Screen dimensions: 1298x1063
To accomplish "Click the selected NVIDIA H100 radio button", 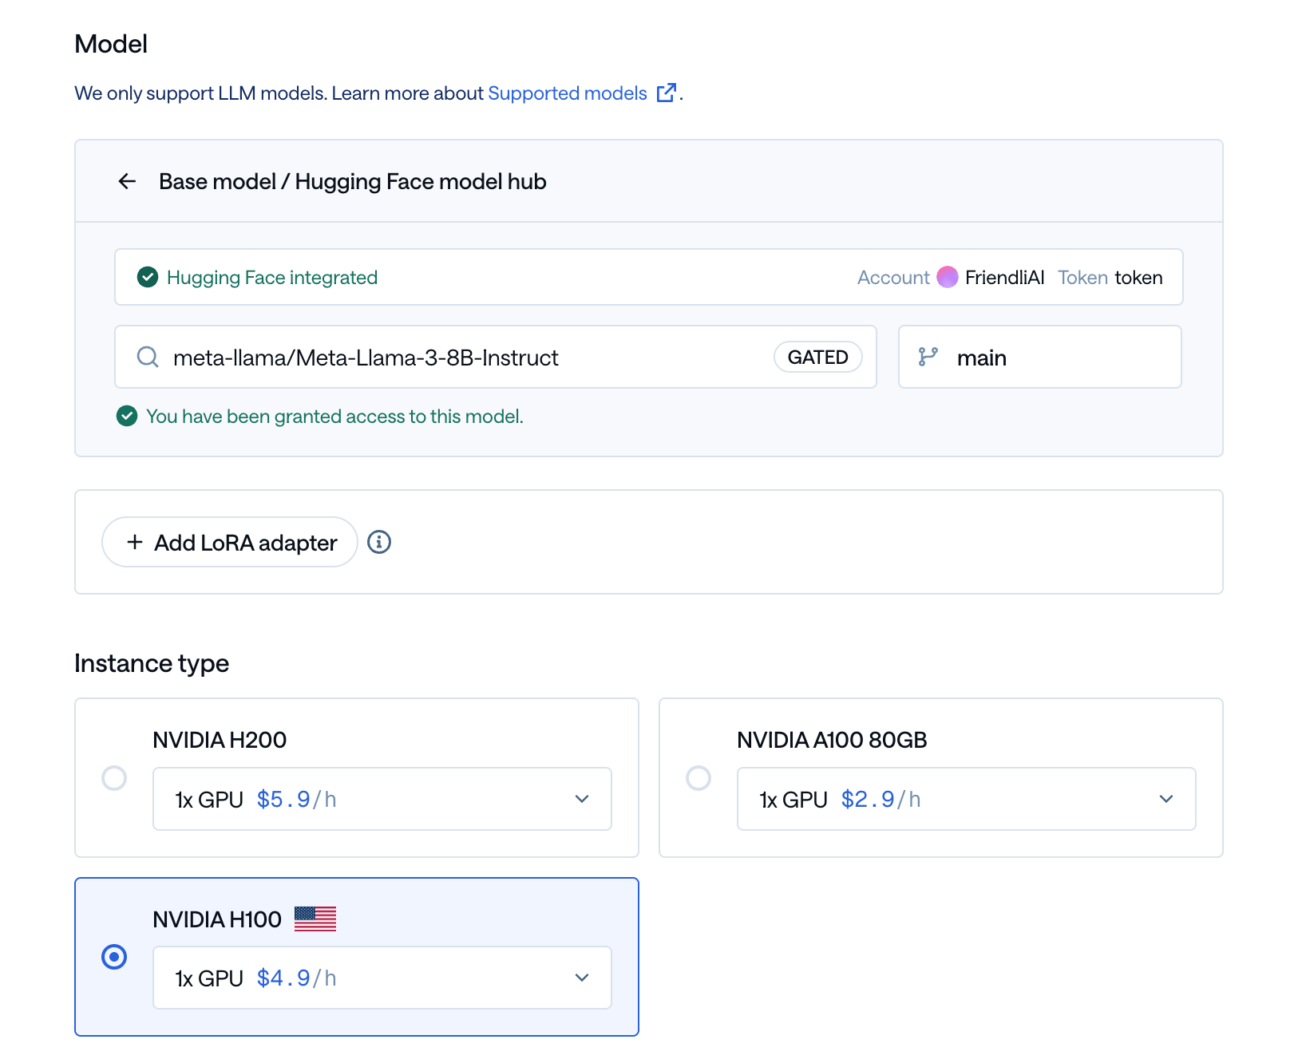I will click(x=114, y=957).
